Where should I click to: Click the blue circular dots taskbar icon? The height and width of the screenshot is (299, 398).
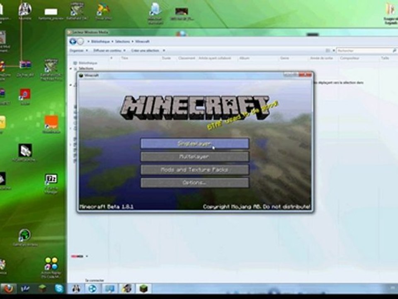(x=92, y=289)
